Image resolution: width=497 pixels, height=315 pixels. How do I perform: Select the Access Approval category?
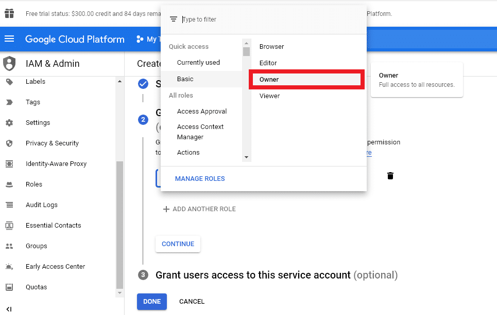[x=201, y=112]
